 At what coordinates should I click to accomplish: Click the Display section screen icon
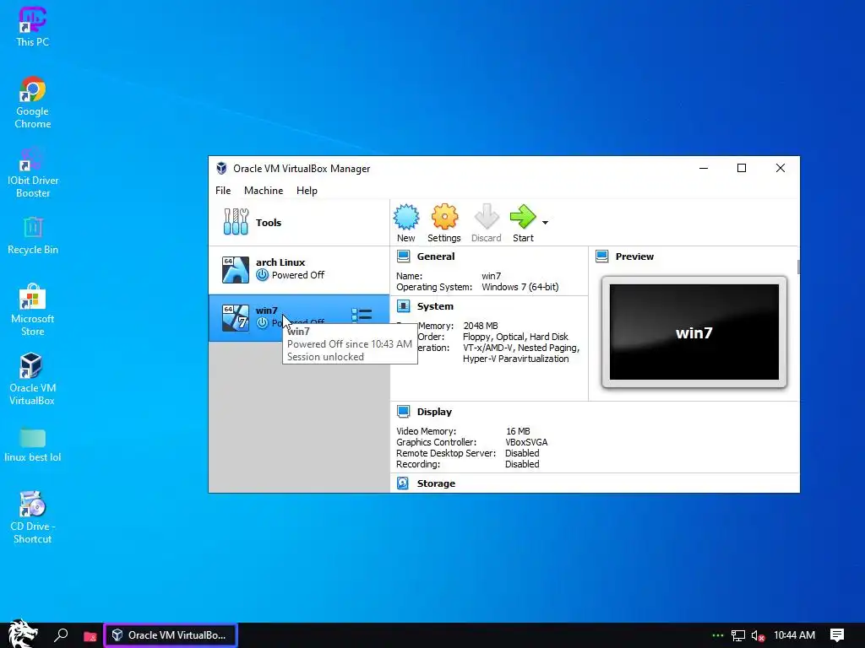(x=403, y=412)
